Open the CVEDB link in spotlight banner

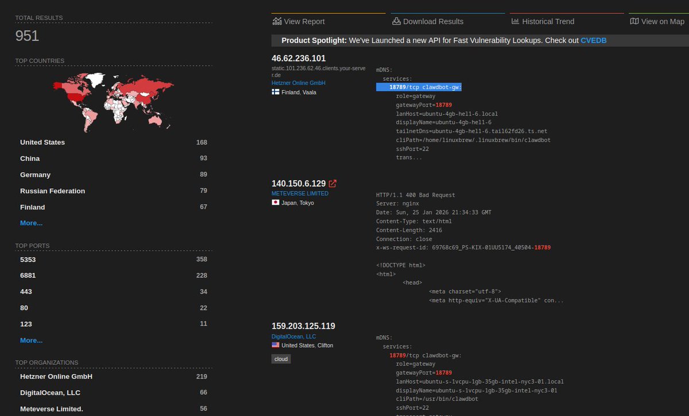pos(594,41)
